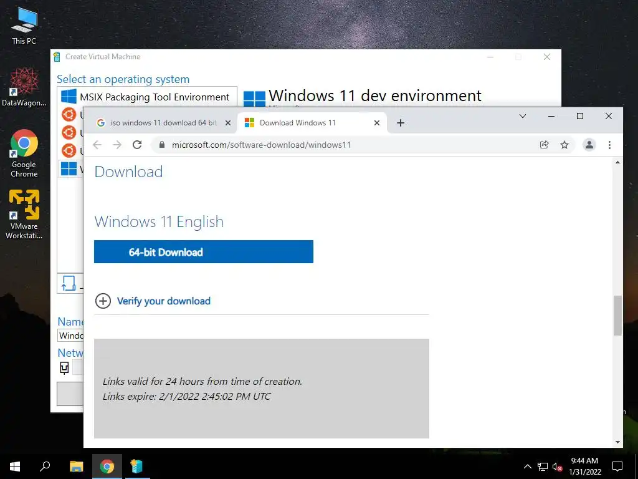
Task: Click the network adapter icon
Action: point(64,368)
